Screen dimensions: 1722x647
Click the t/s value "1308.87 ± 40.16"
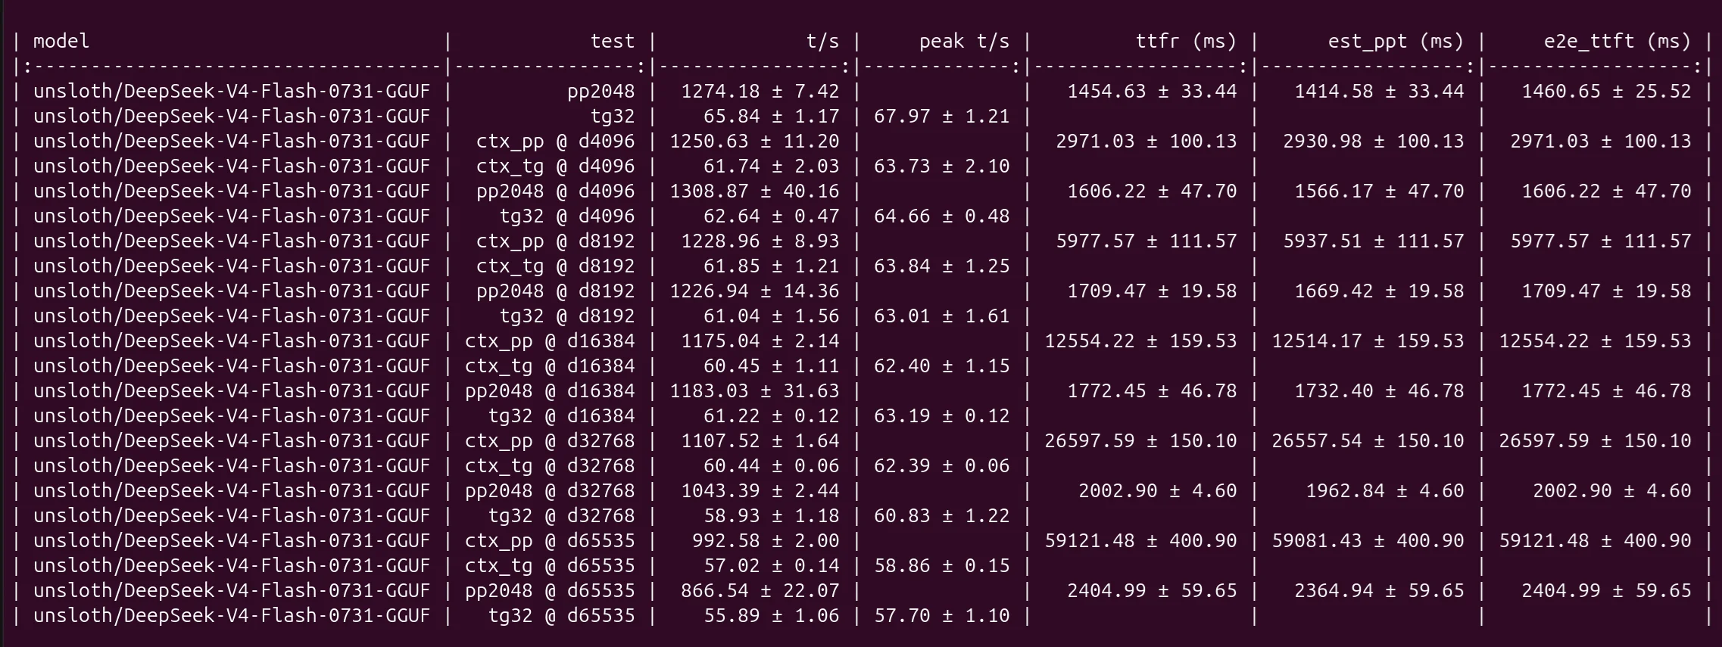(x=754, y=191)
